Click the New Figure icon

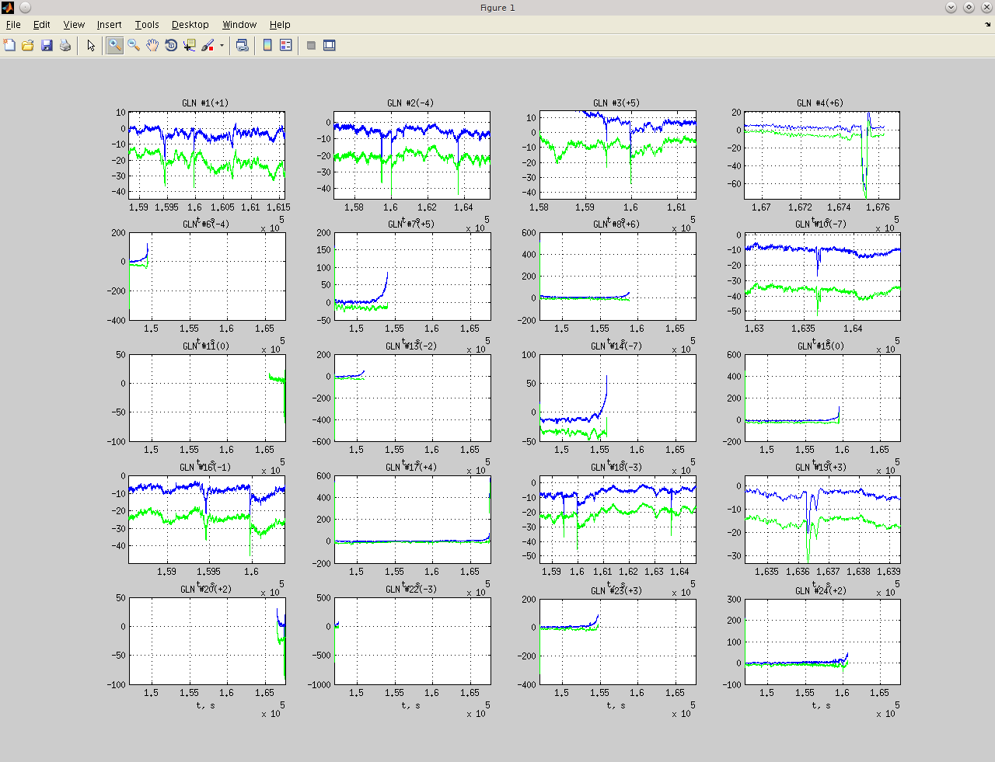9,46
